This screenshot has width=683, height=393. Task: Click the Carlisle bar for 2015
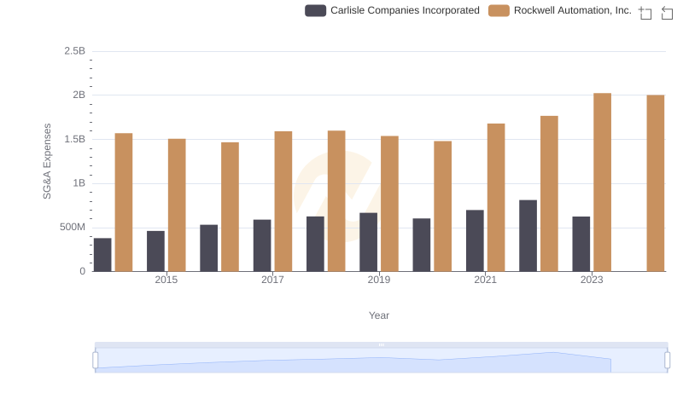[x=155, y=251]
